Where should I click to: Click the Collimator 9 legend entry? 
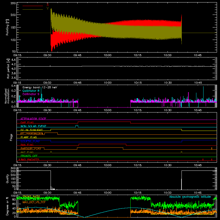point(31,94)
